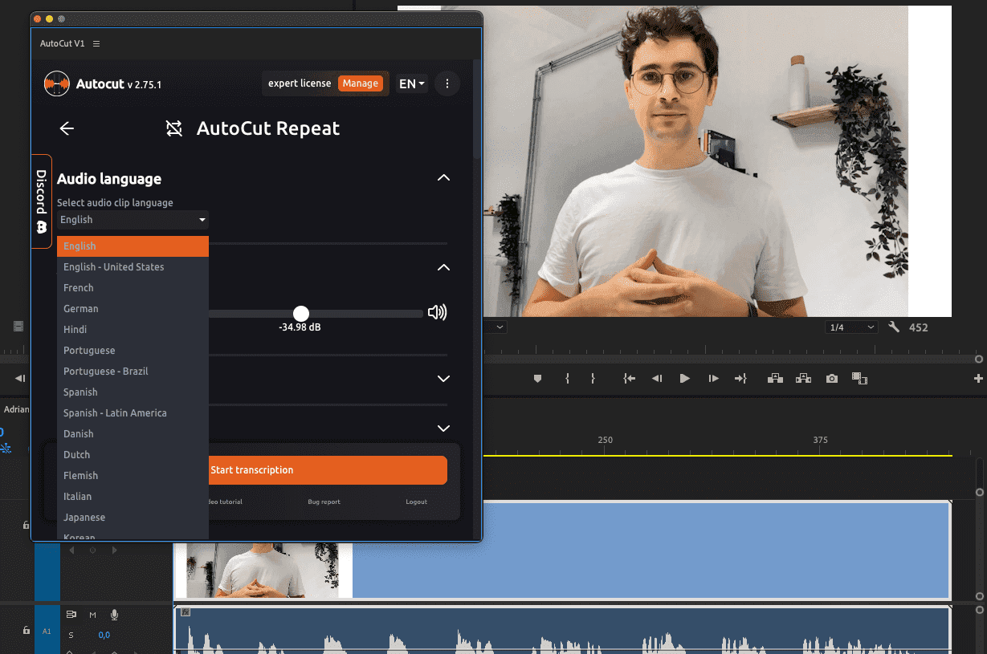Select the A1 track target label
The image size is (987, 654).
click(x=47, y=632)
